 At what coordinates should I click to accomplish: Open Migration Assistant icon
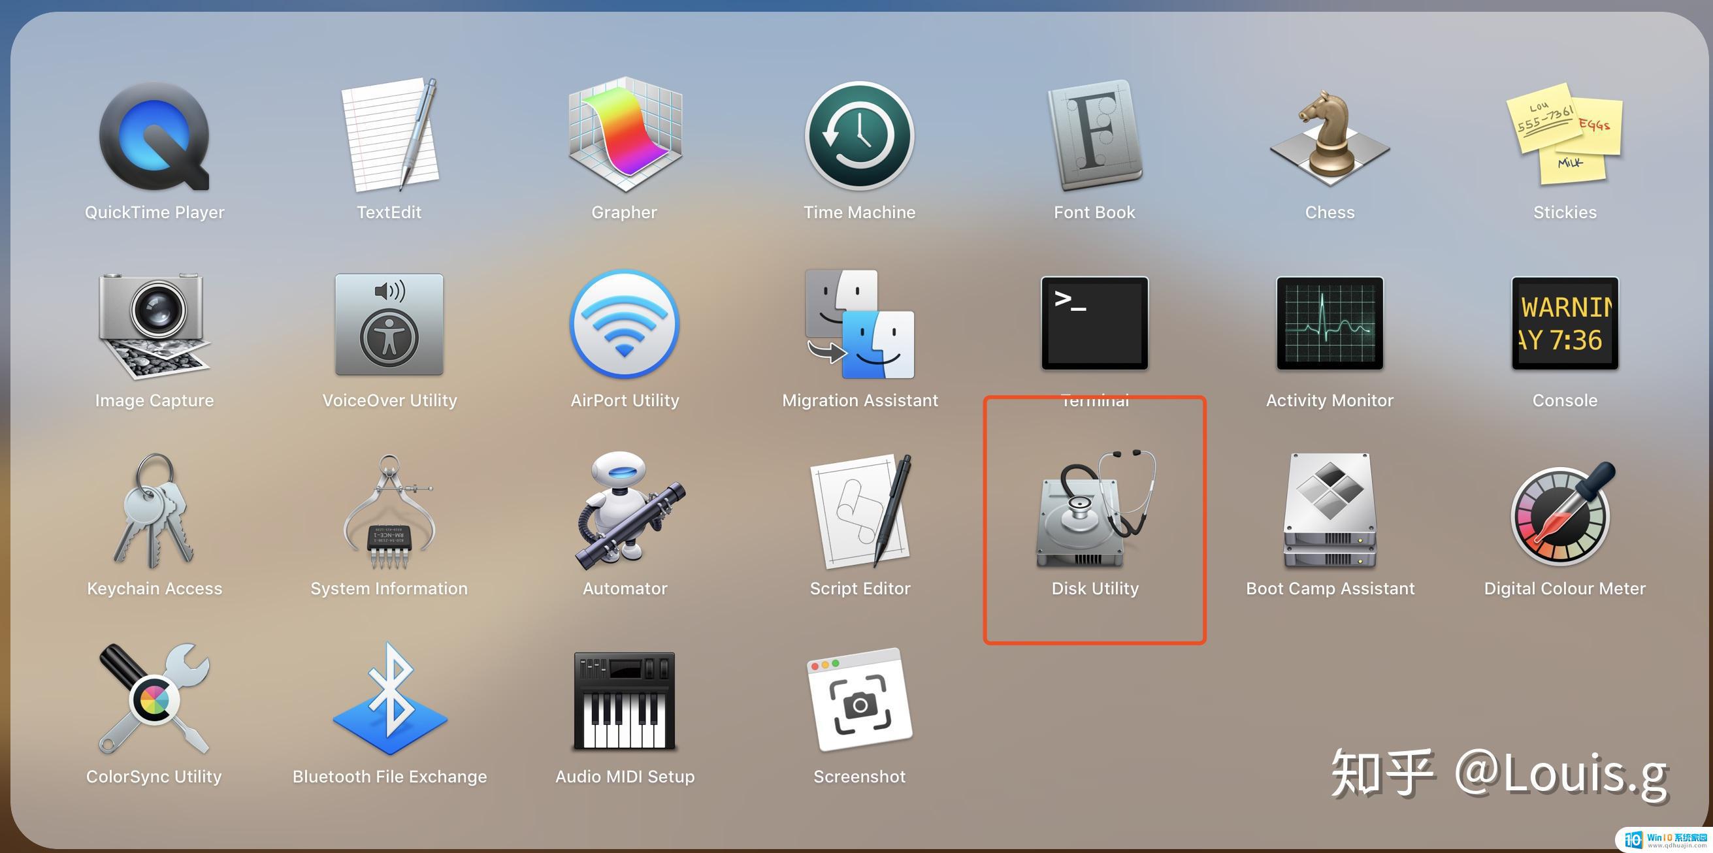859,324
